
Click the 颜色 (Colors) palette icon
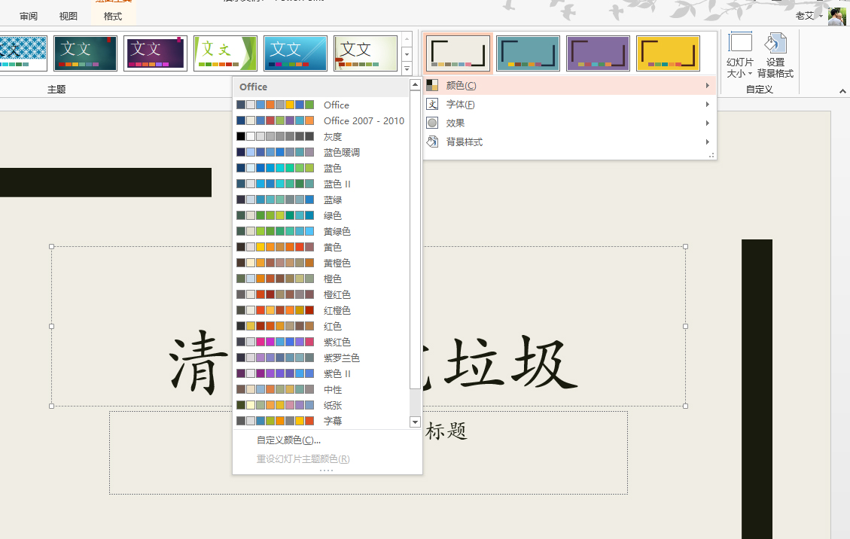[x=431, y=85]
